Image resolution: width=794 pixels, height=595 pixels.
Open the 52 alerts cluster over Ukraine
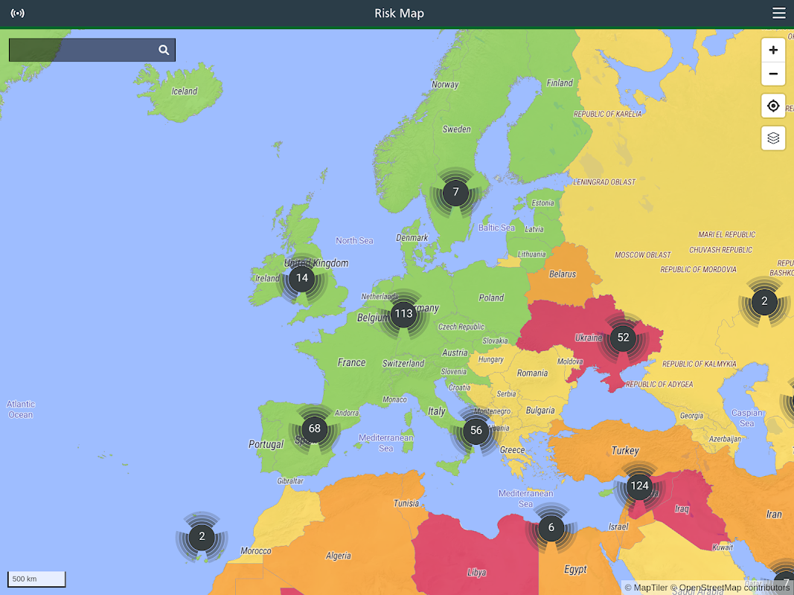tap(624, 338)
